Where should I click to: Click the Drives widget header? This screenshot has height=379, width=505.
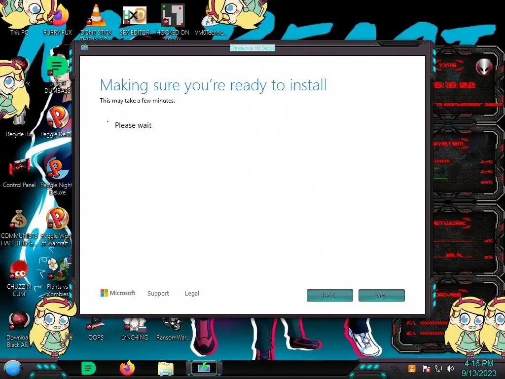[x=448, y=294]
